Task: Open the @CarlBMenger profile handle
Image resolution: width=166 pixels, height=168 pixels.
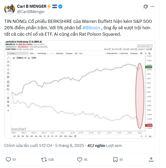Action: point(31,11)
